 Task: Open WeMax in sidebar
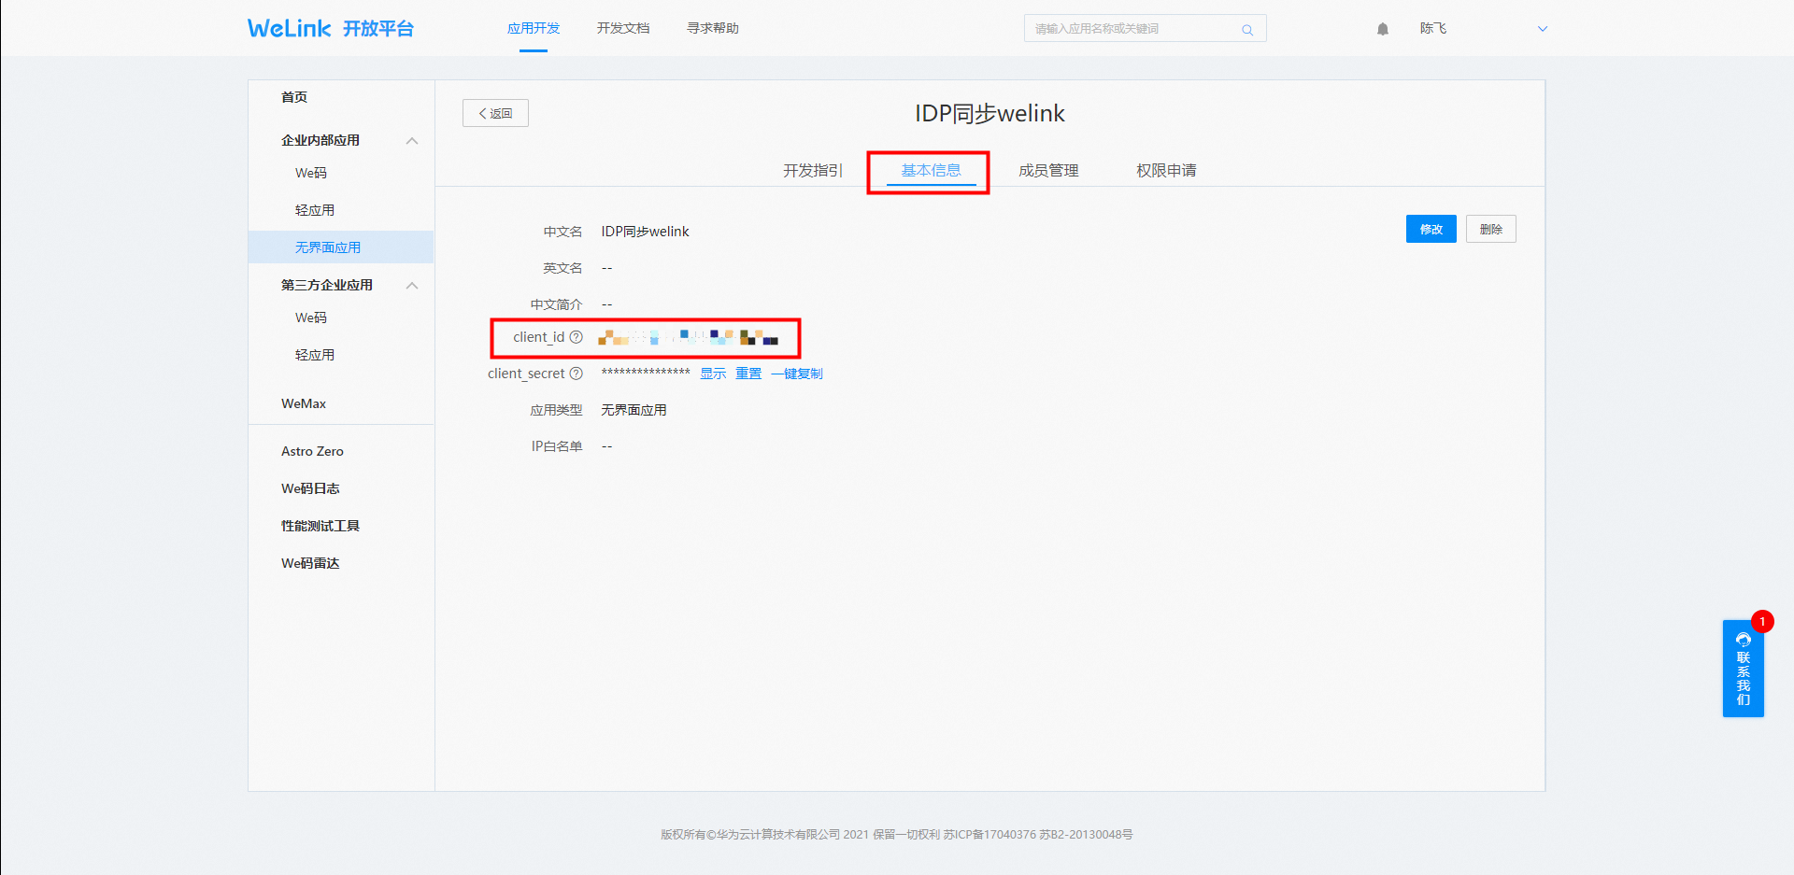click(304, 403)
